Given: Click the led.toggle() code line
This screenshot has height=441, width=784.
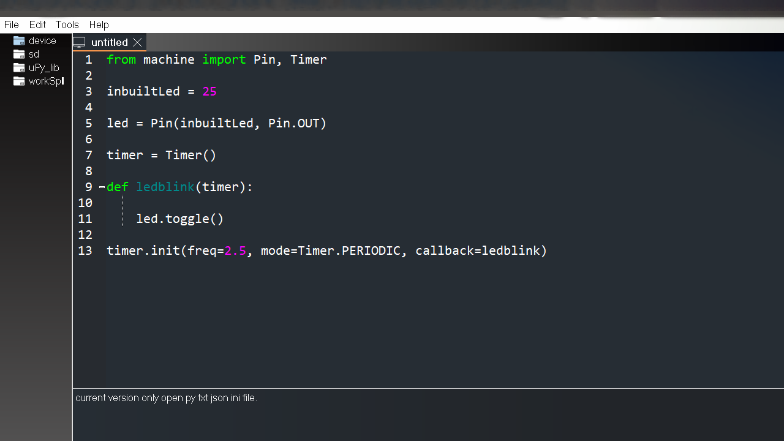Looking at the screenshot, I should 179,219.
